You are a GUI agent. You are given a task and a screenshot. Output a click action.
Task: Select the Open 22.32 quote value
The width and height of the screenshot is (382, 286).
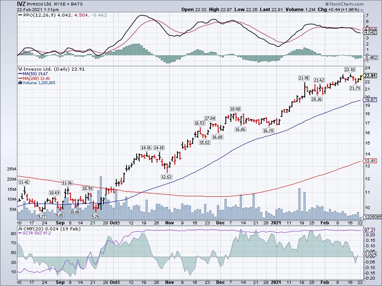pos(194,10)
